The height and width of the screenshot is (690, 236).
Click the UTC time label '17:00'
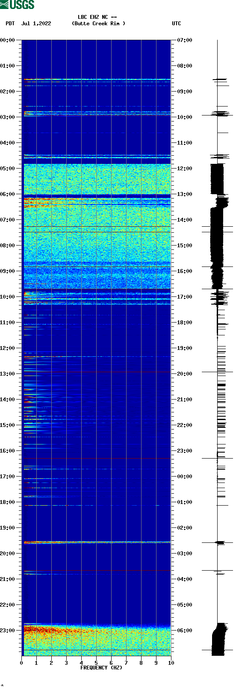[185, 297]
